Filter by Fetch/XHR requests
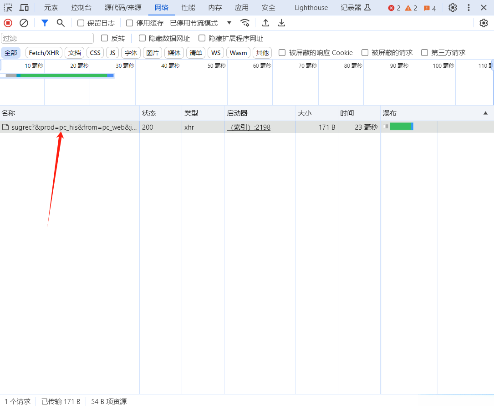The height and width of the screenshot is (409, 494). (44, 53)
